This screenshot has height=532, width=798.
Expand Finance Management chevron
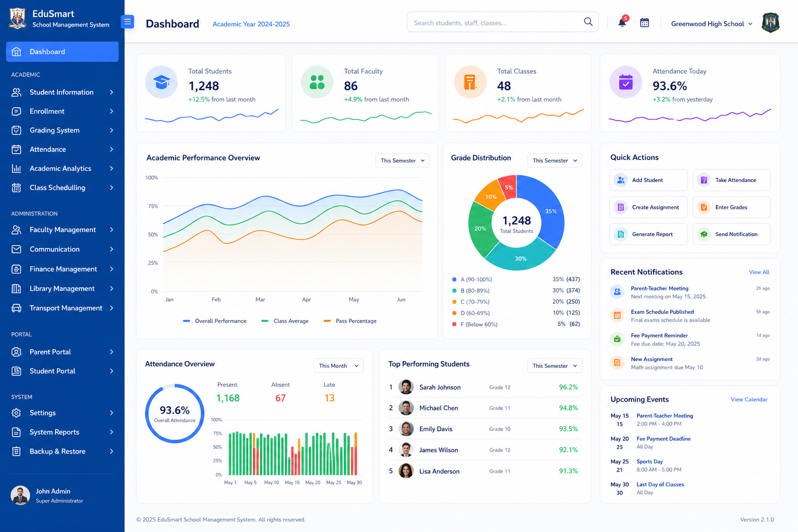111,269
